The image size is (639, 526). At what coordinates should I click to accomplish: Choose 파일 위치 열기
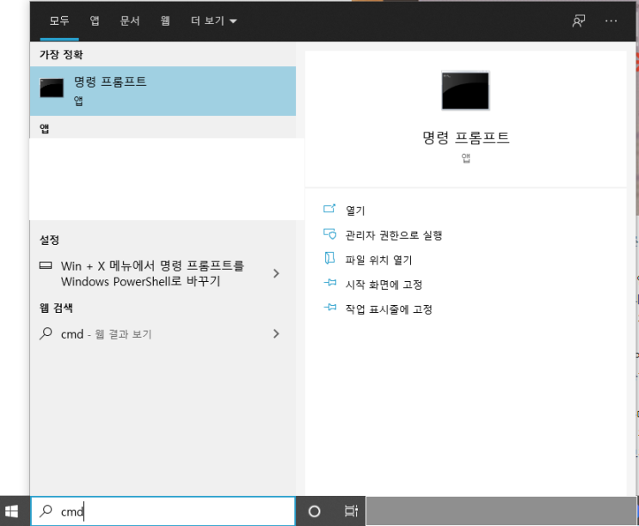tap(378, 260)
